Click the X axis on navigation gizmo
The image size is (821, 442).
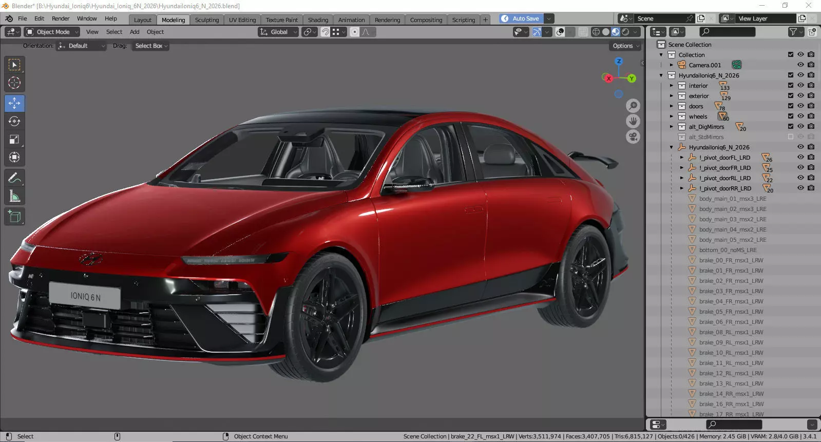tap(608, 79)
